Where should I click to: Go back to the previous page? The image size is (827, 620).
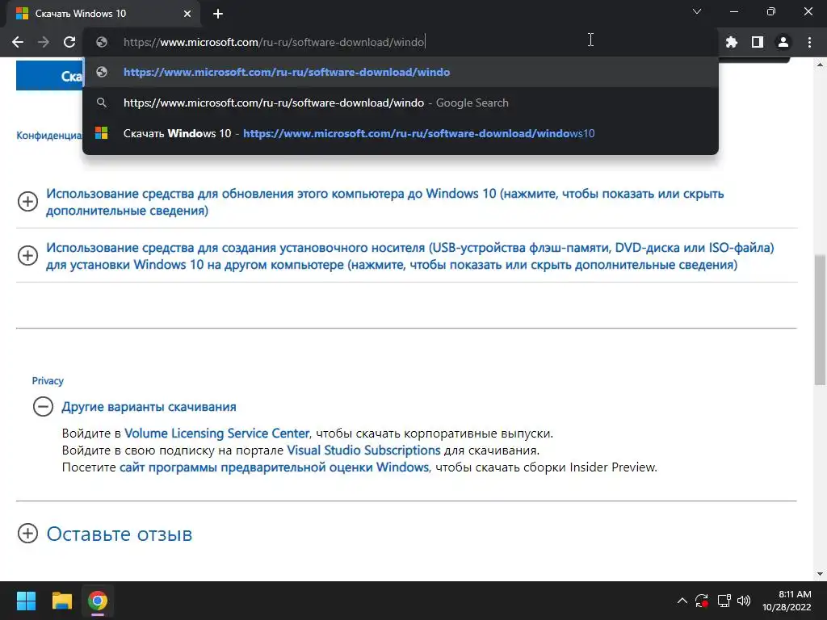coord(18,42)
